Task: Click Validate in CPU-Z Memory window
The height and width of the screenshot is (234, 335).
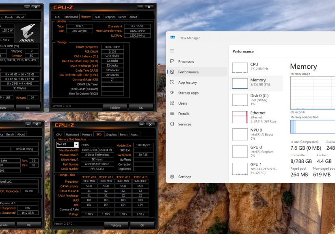Action: (115, 108)
